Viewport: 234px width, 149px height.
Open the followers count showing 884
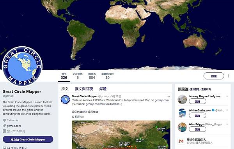pyautogui.click(x=92, y=76)
